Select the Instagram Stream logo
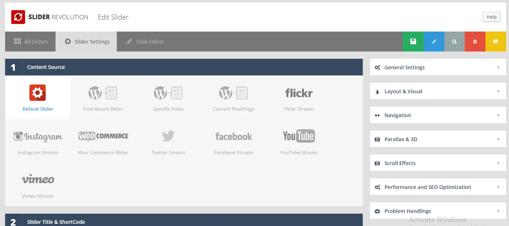This screenshot has width=509, height=226. [38, 137]
